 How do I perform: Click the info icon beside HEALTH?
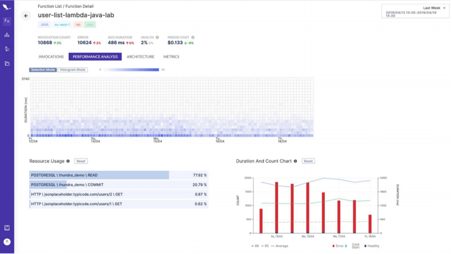157,38
